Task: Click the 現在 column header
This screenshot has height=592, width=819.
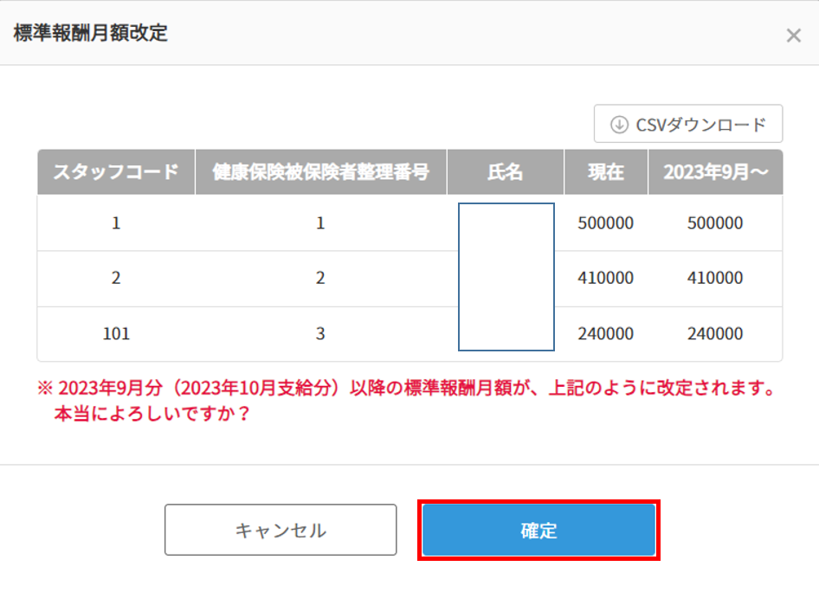Action: pyautogui.click(x=605, y=171)
